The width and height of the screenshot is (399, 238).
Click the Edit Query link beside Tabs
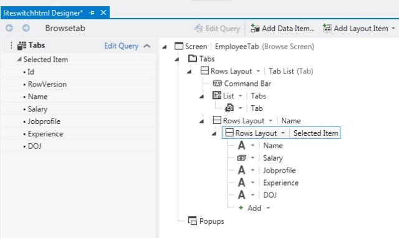click(x=121, y=46)
